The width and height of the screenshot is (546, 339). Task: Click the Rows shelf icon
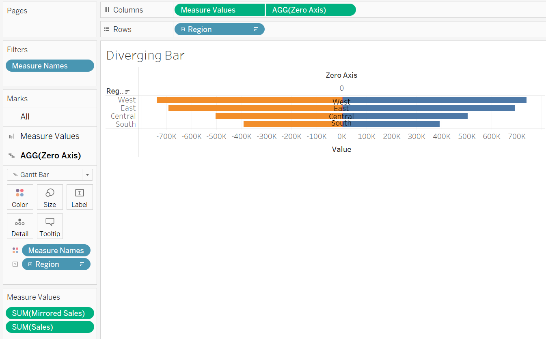(106, 29)
